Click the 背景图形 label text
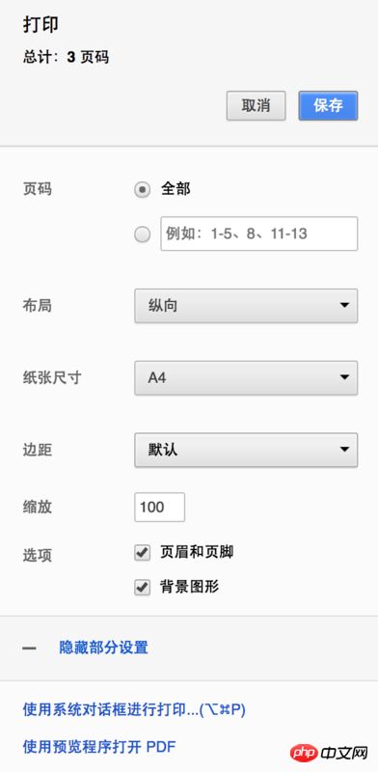The height and width of the screenshot is (772, 378). (190, 587)
